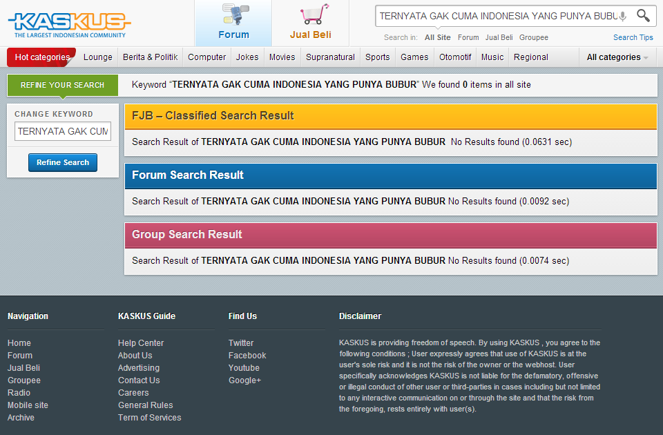Open the General Rules link
The image size is (663, 435).
[146, 405]
